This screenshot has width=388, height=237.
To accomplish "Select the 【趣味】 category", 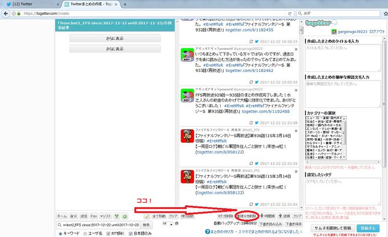I will pos(324,150).
